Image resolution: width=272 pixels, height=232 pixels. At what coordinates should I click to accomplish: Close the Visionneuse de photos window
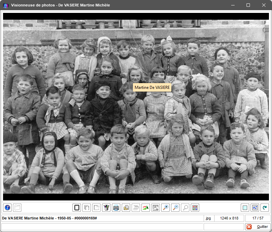[x=264, y=5]
